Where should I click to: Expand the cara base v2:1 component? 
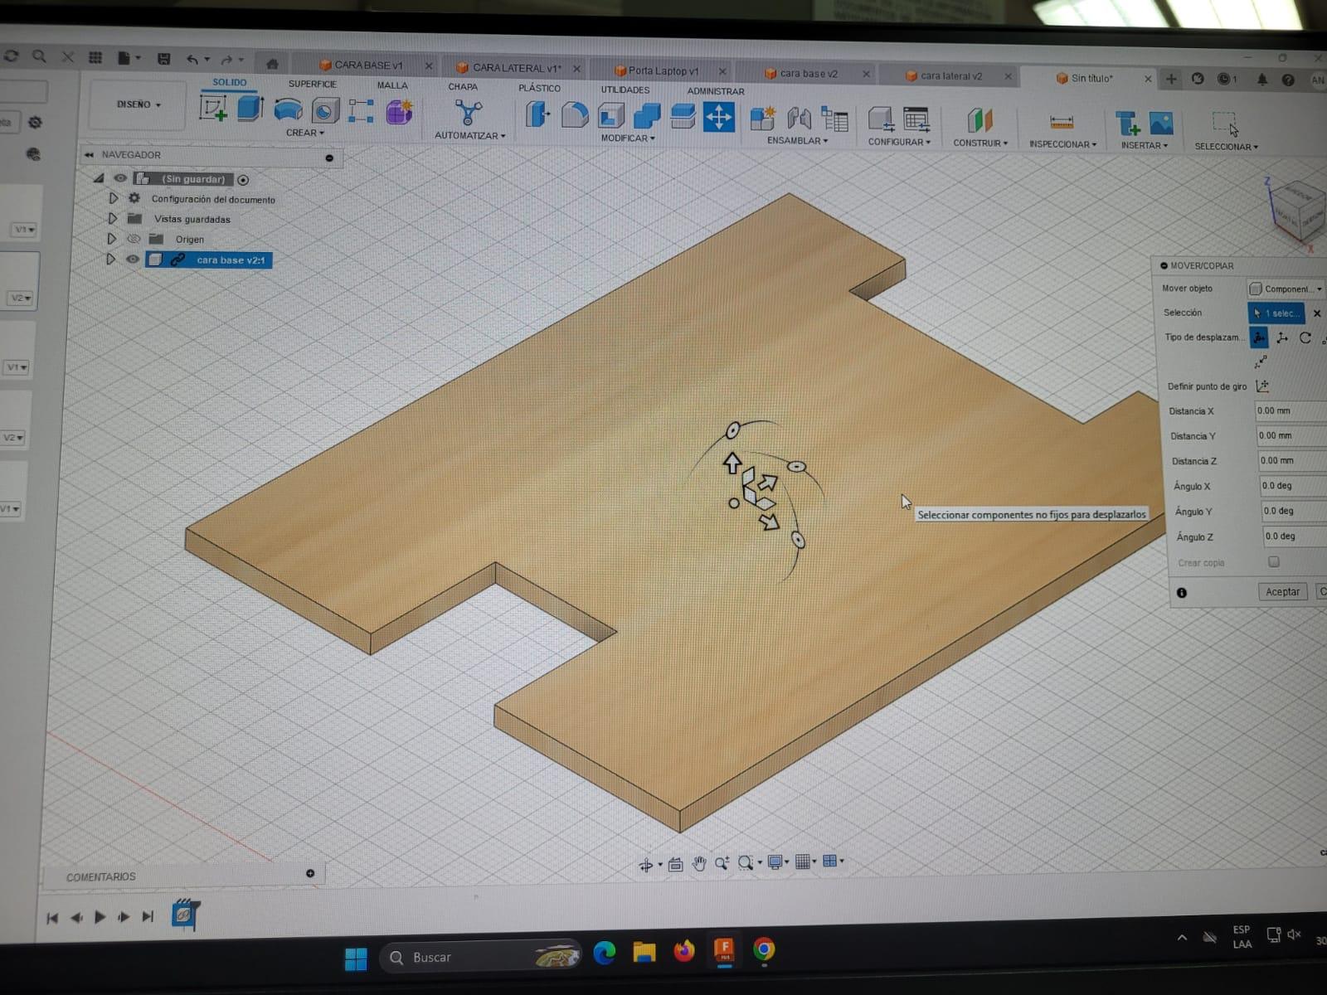111,259
